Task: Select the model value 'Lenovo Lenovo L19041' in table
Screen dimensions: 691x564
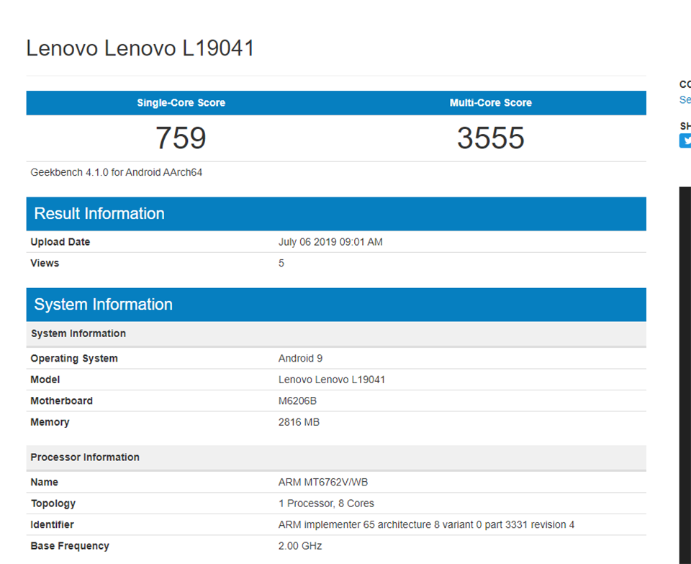Action: [x=332, y=380]
